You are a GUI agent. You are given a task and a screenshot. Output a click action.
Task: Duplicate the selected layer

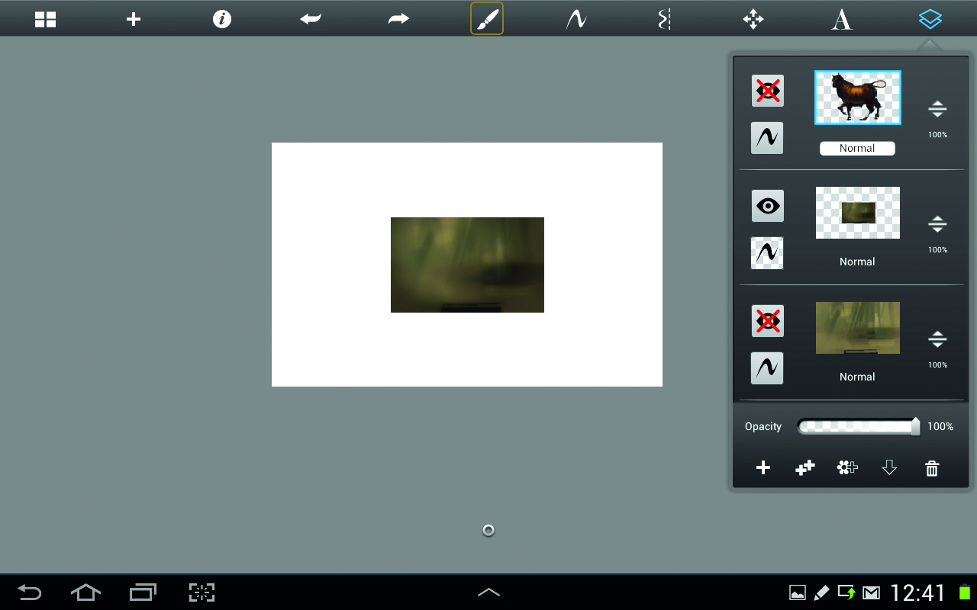tap(805, 468)
